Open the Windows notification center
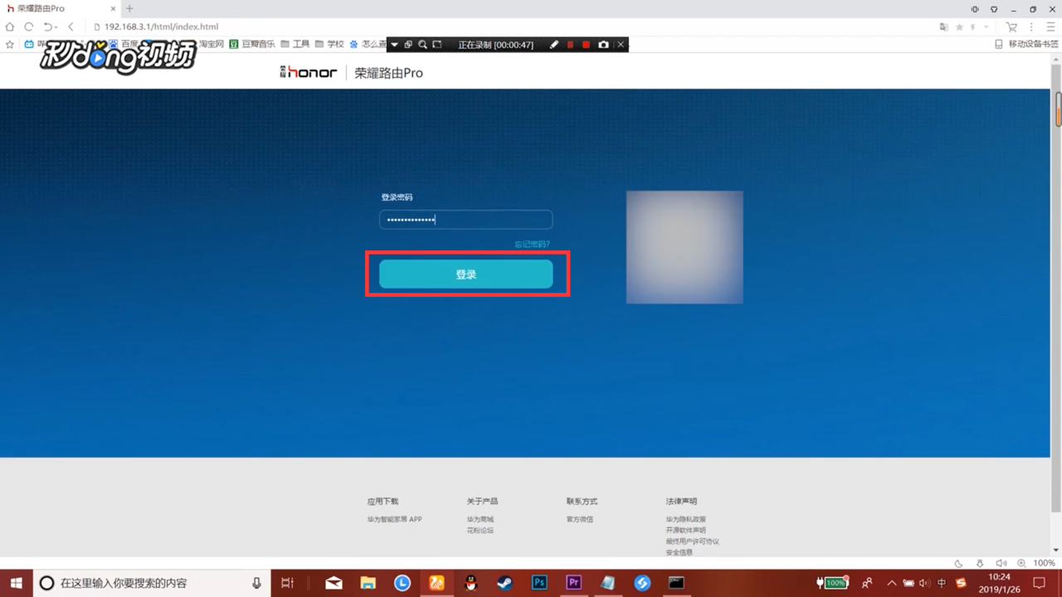1062x597 pixels. (x=1039, y=583)
